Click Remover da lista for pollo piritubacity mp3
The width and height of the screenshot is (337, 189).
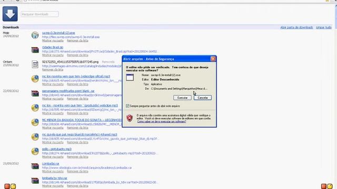point(77,157)
